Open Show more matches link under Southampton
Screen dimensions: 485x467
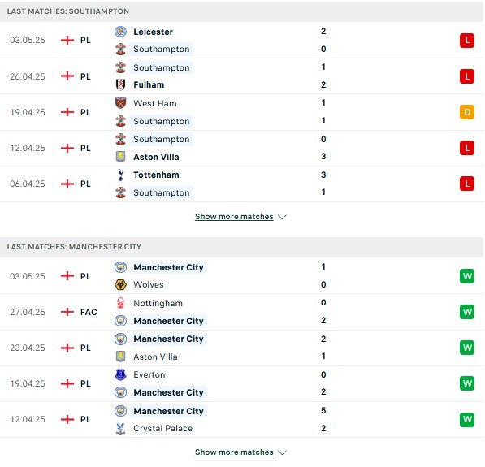(x=234, y=217)
